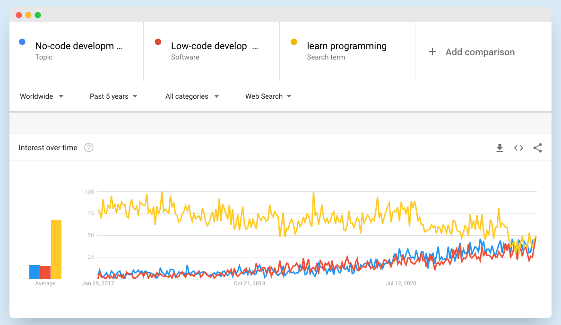Edit the Low-code development search term
The height and width of the screenshot is (325, 561).
point(209,46)
